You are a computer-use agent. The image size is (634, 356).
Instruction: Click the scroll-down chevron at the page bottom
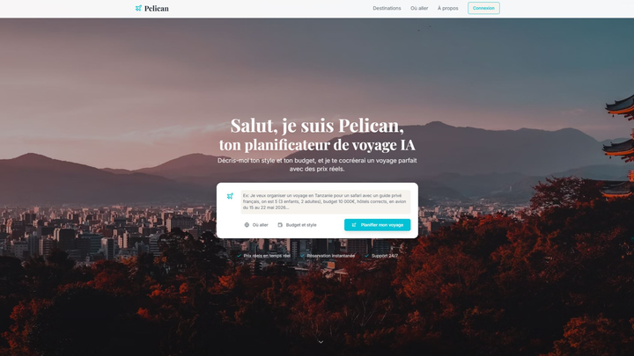click(x=321, y=342)
